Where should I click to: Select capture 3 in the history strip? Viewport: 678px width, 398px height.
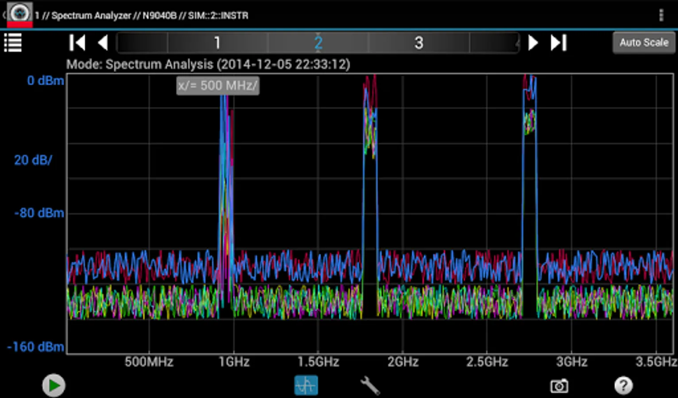418,43
